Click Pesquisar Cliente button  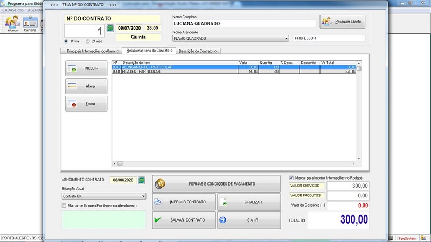343,22
